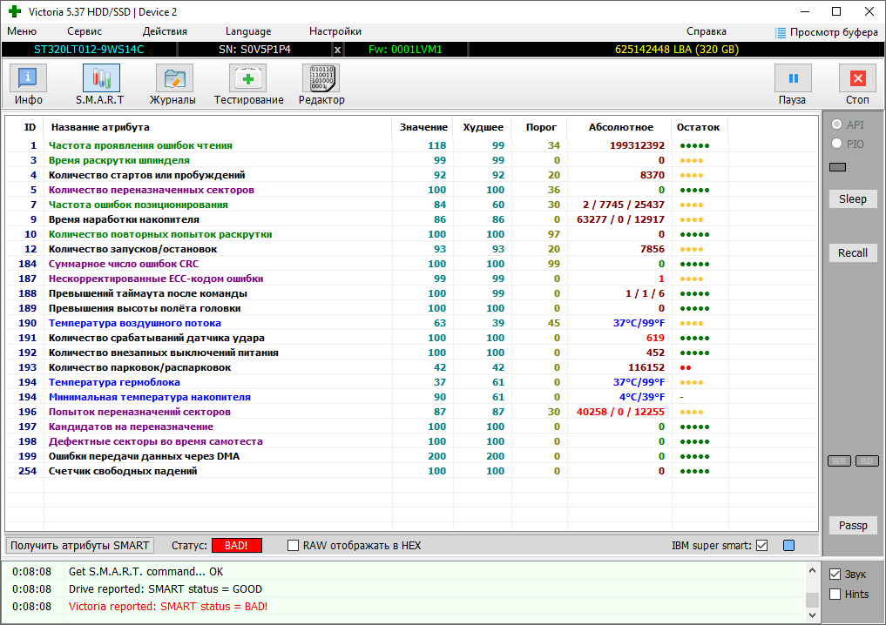Open the Сервис menu
Viewport: 886px width, 625px height.
85,31
